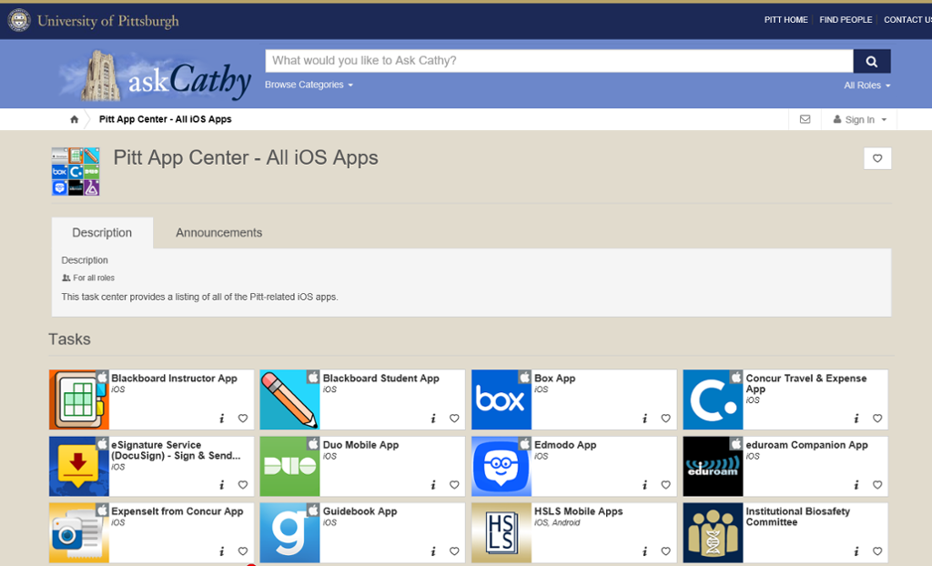The width and height of the screenshot is (932, 566).
Task: Open the Guidebook App icon
Action: [289, 532]
